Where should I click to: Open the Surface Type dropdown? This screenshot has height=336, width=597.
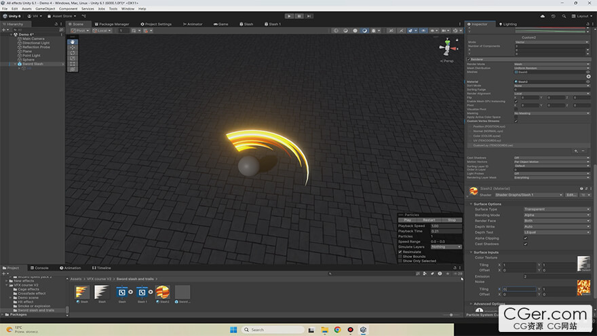(556, 209)
